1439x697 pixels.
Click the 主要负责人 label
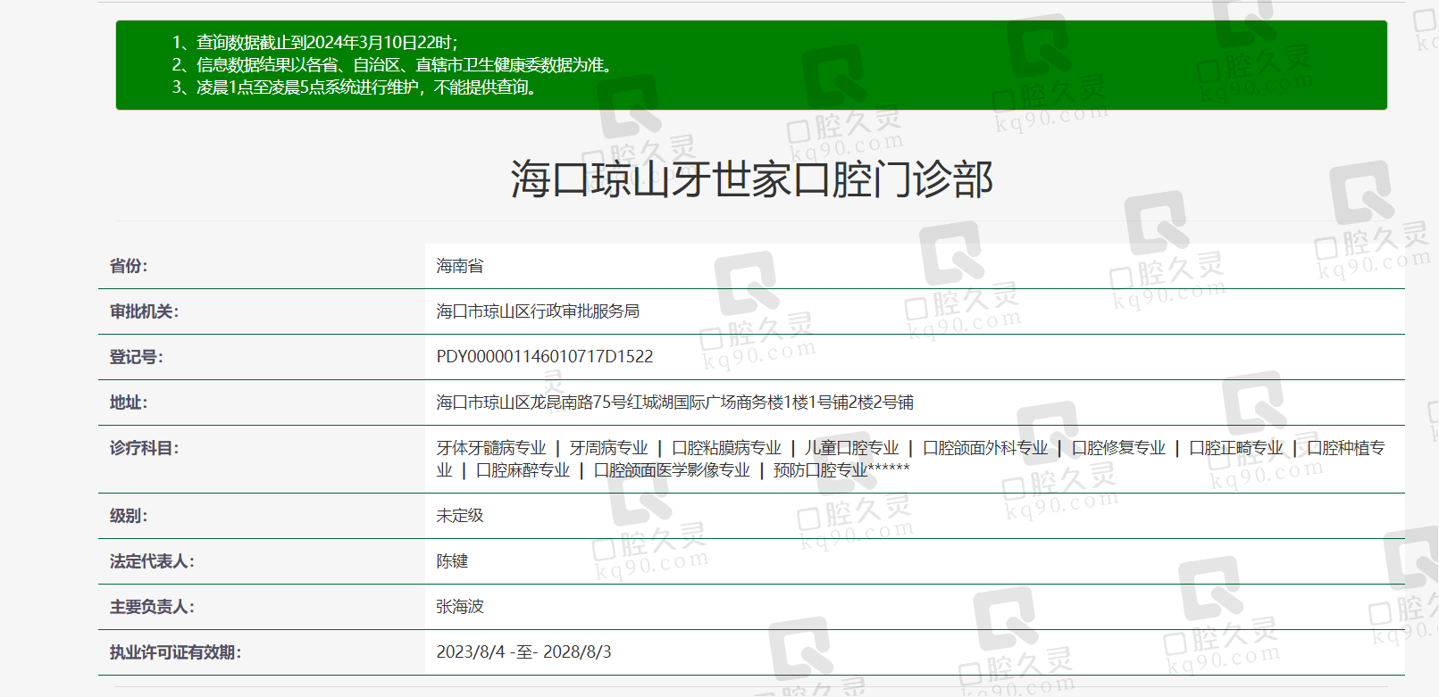pyautogui.click(x=152, y=607)
